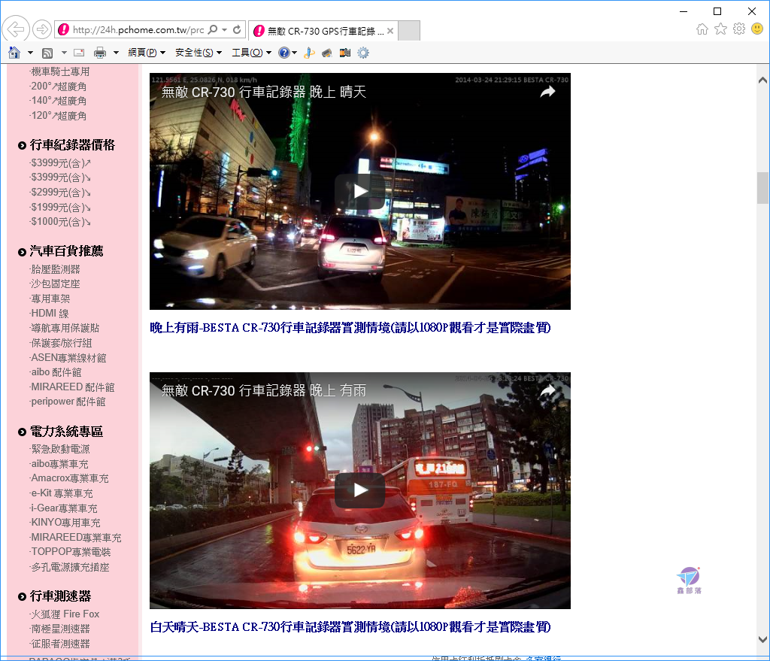
Task: Click the developer tools gear toolbar icon
Action: coord(363,53)
